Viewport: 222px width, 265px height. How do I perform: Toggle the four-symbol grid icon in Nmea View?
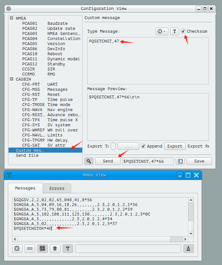point(42,248)
